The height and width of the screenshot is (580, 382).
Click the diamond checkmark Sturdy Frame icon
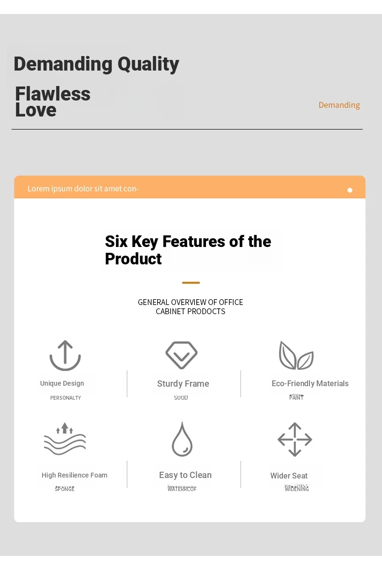pos(181,355)
